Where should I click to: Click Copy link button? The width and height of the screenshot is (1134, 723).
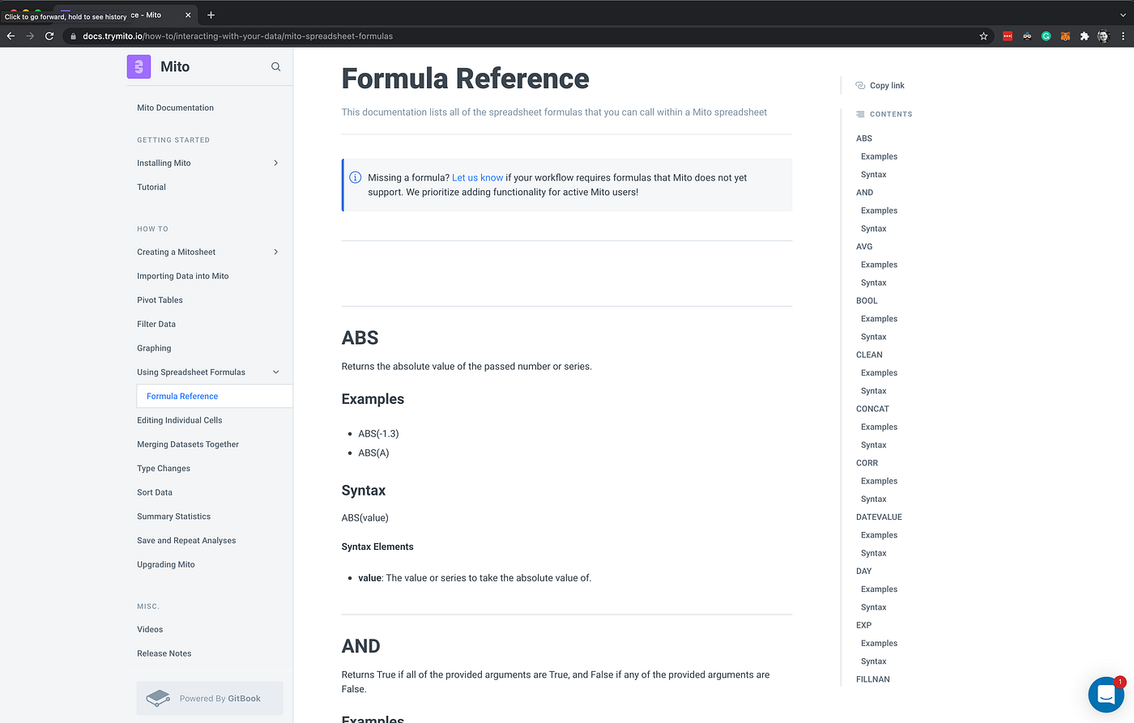[880, 85]
